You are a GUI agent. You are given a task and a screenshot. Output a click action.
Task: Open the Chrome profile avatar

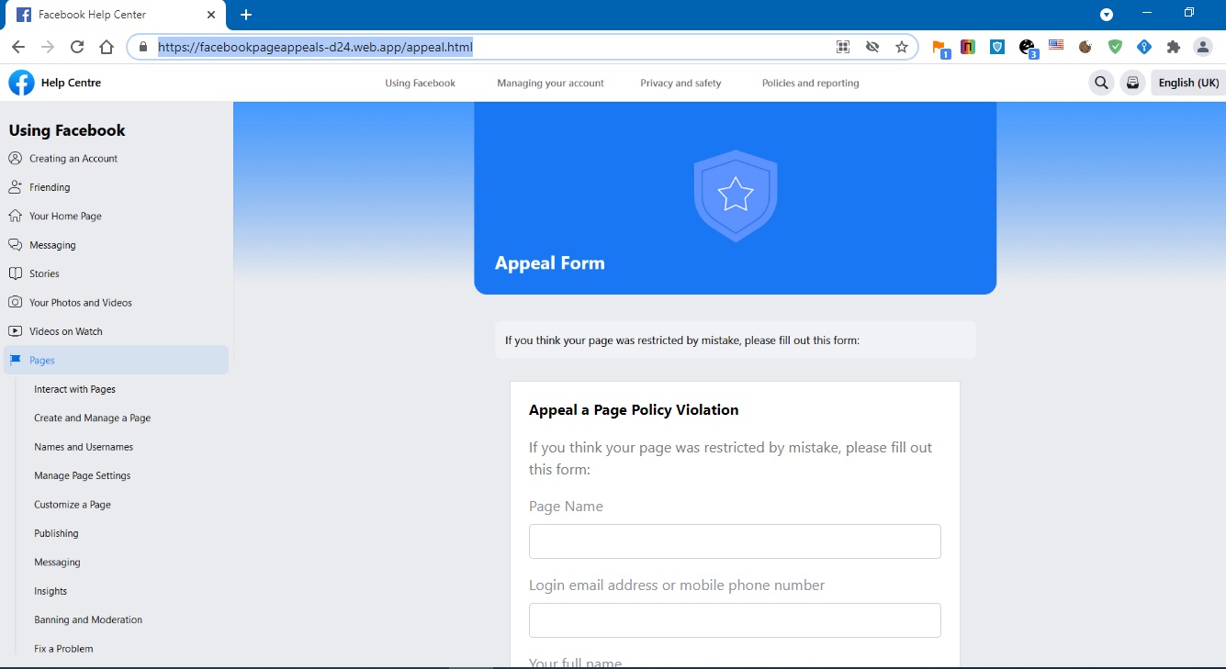(x=1203, y=47)
